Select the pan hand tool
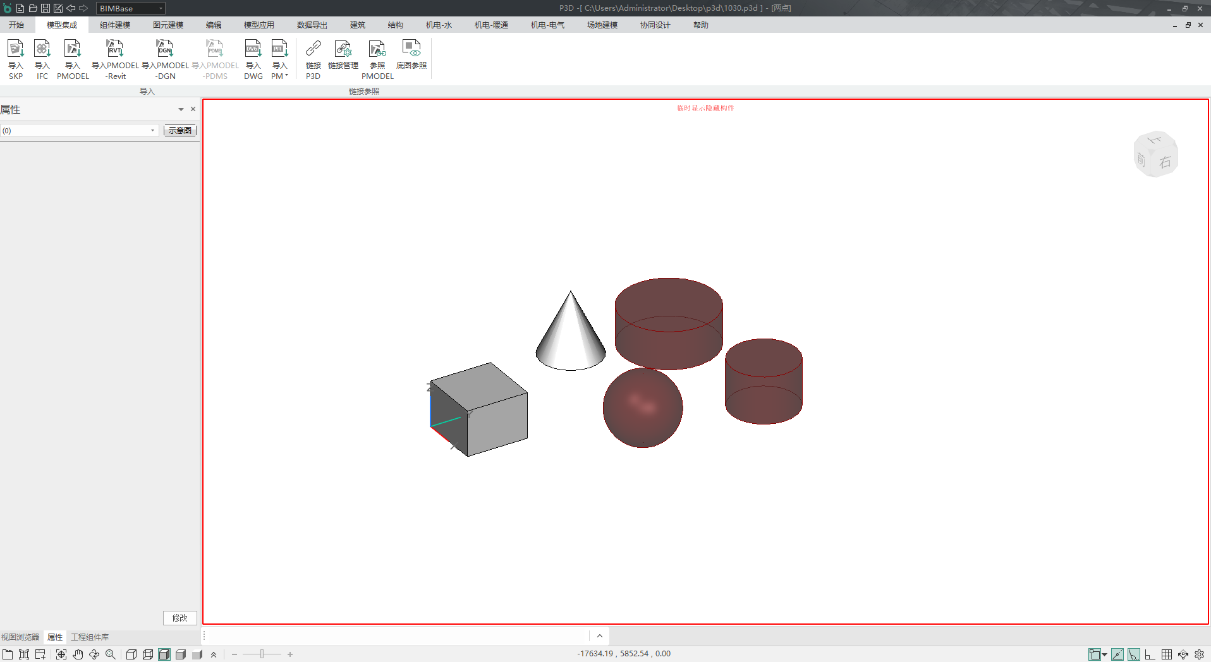The height and width of the screenshot is (662, 1211). [78, 654]
